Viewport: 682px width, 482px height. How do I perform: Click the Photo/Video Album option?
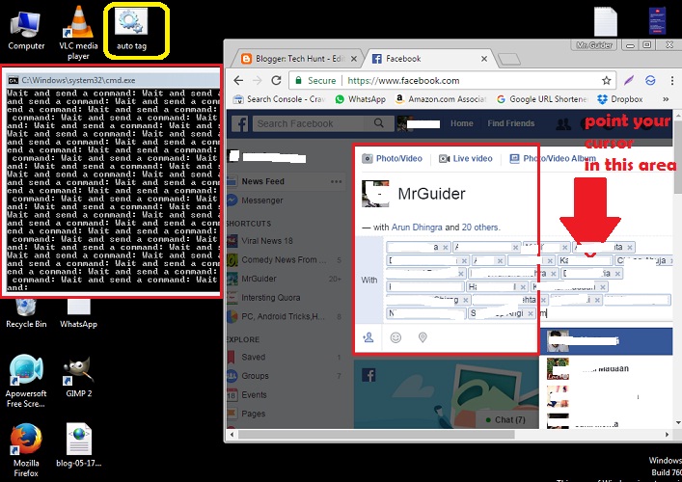click(x=553, y=159)
